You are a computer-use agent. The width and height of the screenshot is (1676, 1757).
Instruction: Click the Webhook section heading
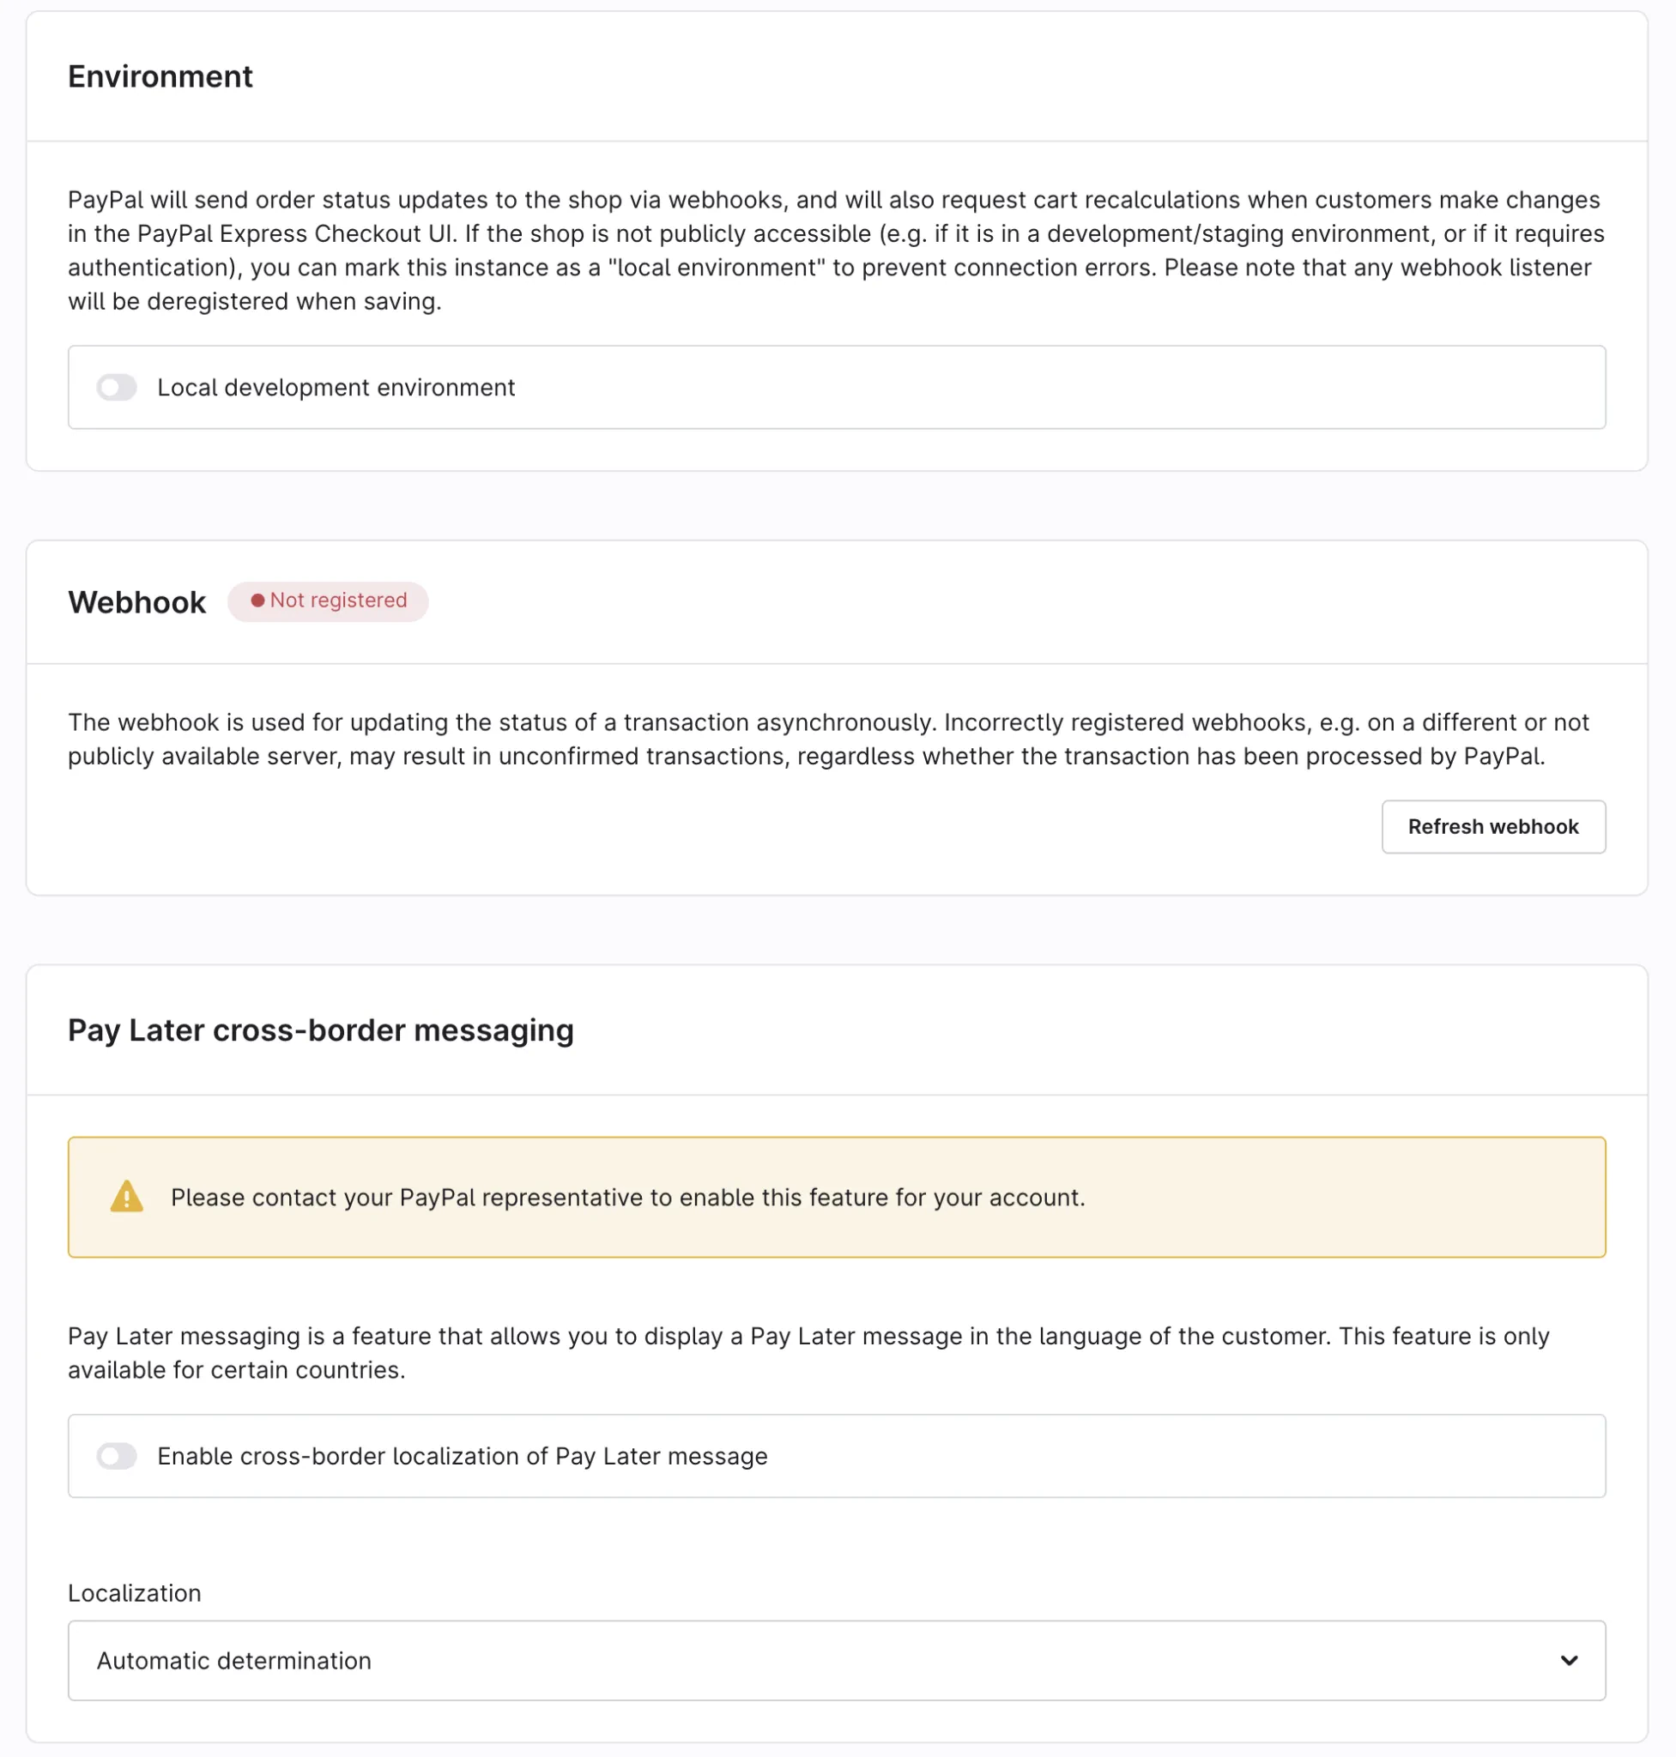[x=136, y=602]
